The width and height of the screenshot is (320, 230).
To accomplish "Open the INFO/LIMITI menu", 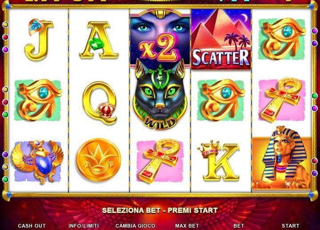I will click(x=84, y=226).
